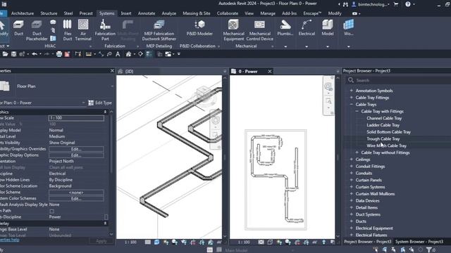Switch to the Structure ribbon tab
451x253 pixels.
(x=49, y=13)
